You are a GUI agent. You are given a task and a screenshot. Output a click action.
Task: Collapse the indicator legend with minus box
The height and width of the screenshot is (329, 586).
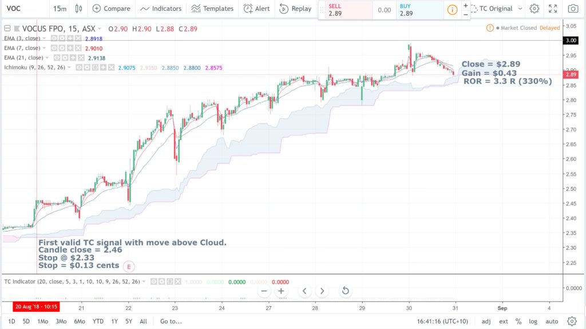(7, 29)
